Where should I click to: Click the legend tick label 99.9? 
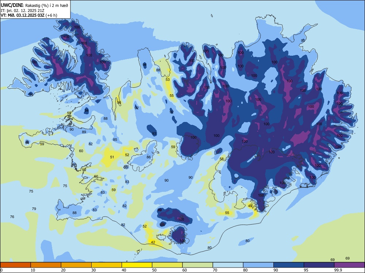(x=338, y=270)
